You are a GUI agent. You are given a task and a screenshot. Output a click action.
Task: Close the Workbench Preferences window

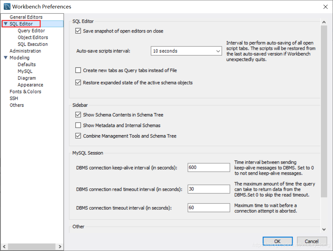point(325,7)
